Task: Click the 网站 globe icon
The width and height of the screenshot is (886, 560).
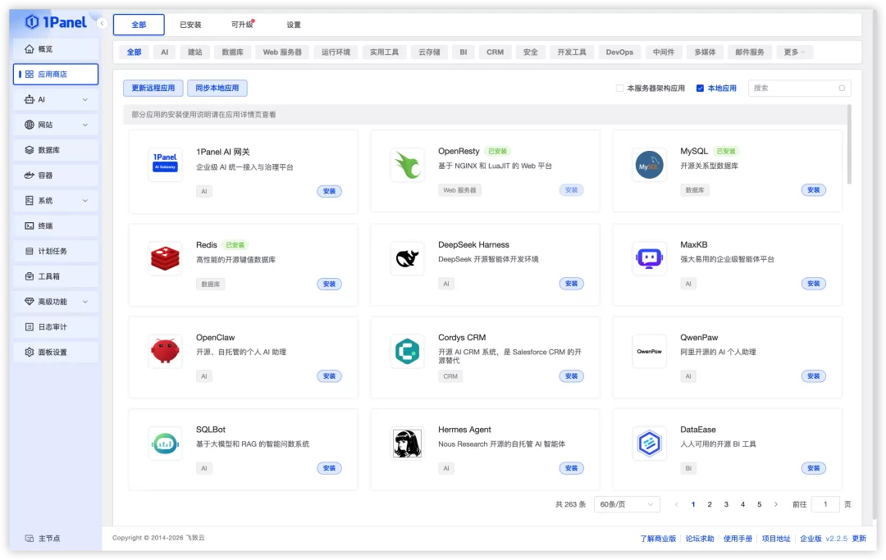Action: point(30,125)
